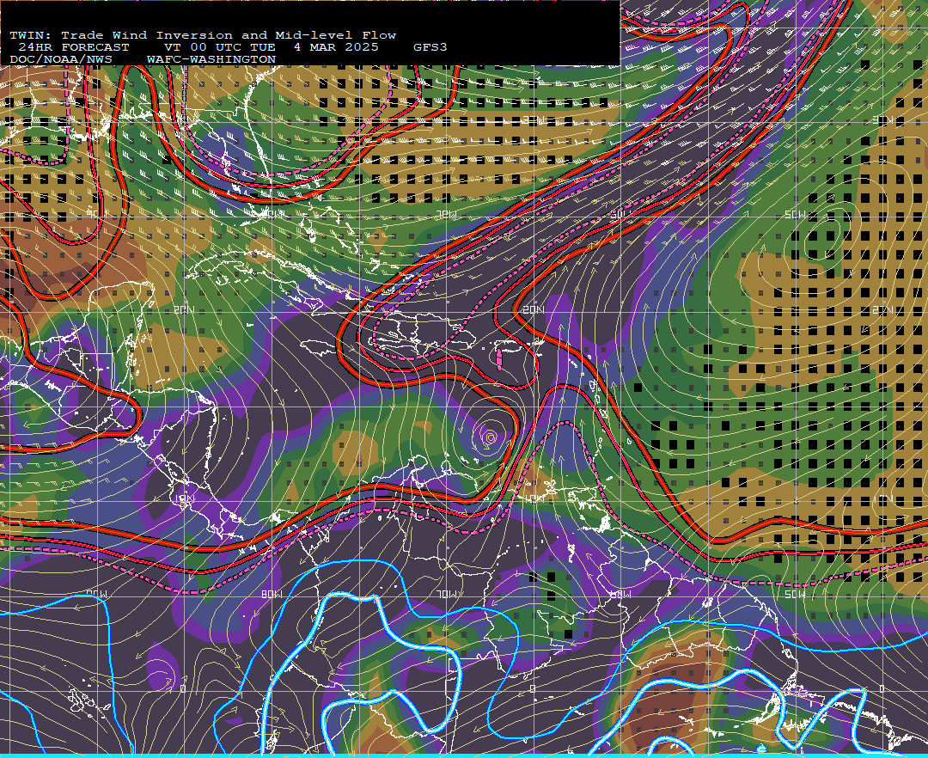
Task: Click the "TWIN: Trade Wind Inversion and Mid-level Flow" title
Action: click(203, 35)
